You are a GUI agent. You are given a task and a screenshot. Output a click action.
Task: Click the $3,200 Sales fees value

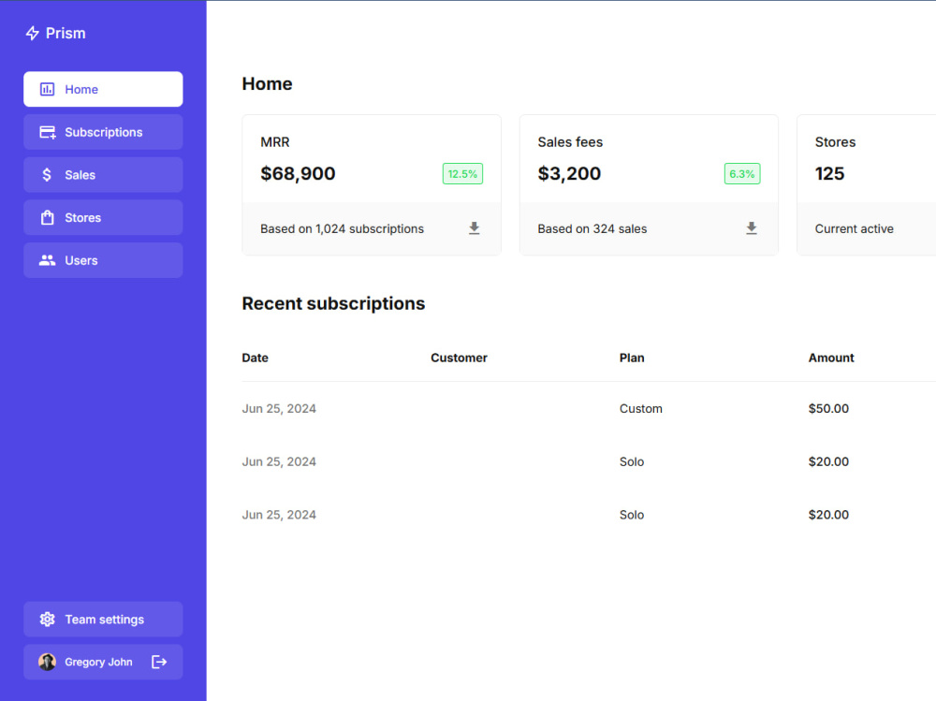[569, 174]
